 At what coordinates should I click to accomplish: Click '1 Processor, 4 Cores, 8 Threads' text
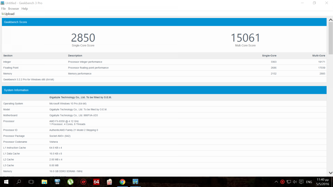68,125
